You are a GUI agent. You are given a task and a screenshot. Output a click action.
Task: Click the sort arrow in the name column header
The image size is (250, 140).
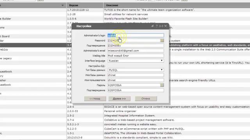coord(62,5)
